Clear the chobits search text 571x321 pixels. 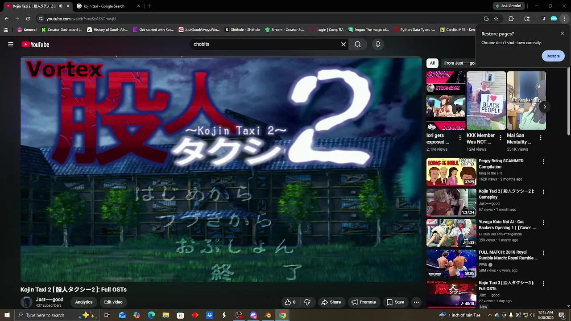pyautogui.click(x=343, y=44)
